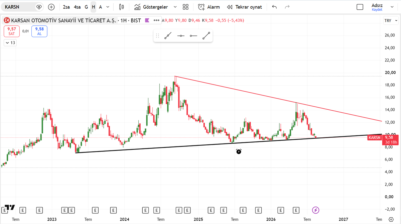
Task: Click the K9,58 close value
Action: 208,20
